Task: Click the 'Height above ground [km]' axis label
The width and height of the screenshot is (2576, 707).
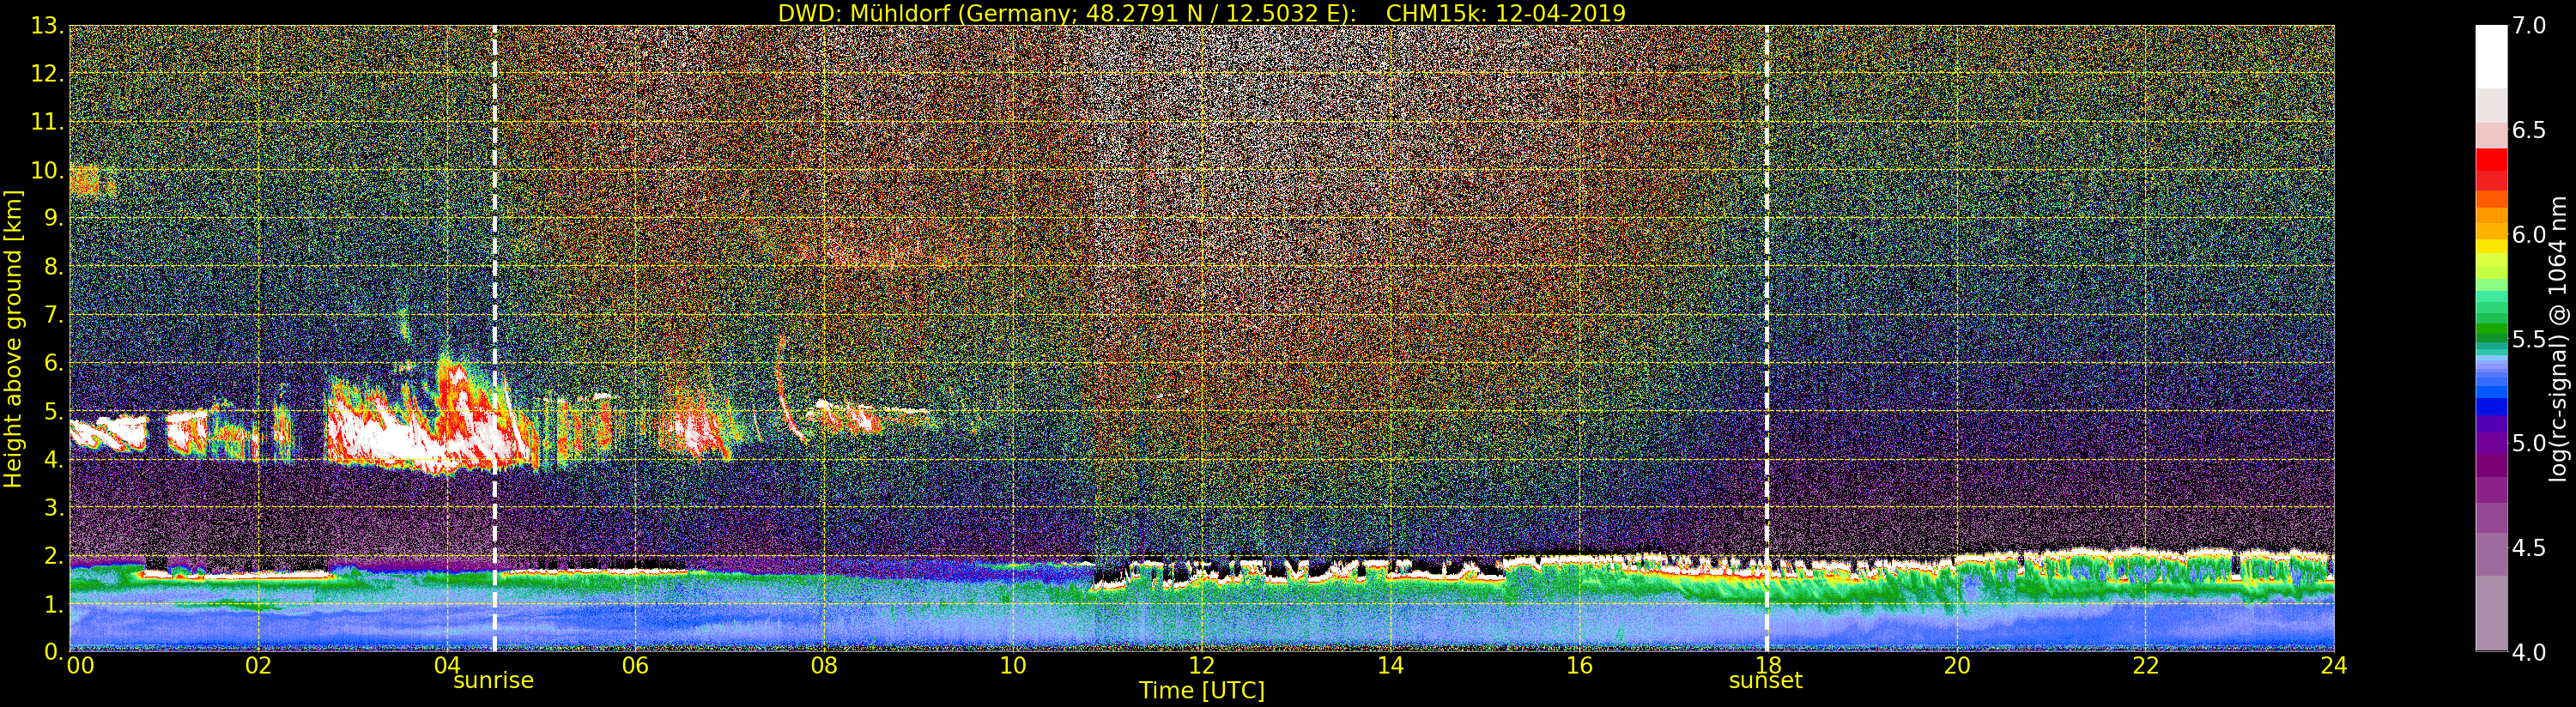Action: 13,339
